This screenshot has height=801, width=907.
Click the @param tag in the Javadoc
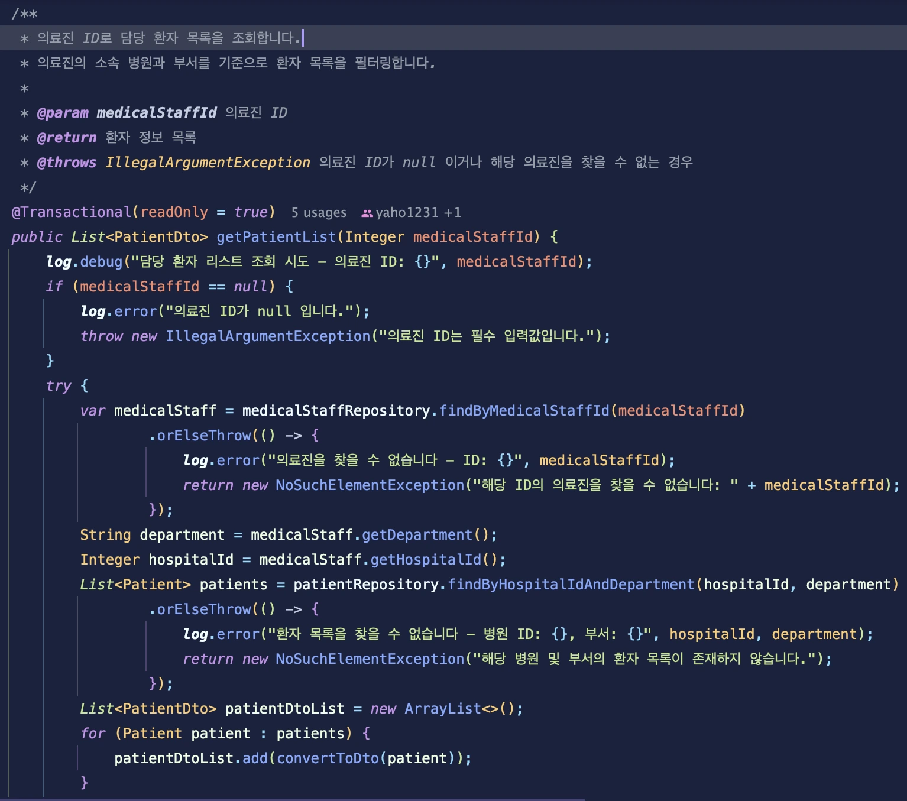tap(63, 113)
